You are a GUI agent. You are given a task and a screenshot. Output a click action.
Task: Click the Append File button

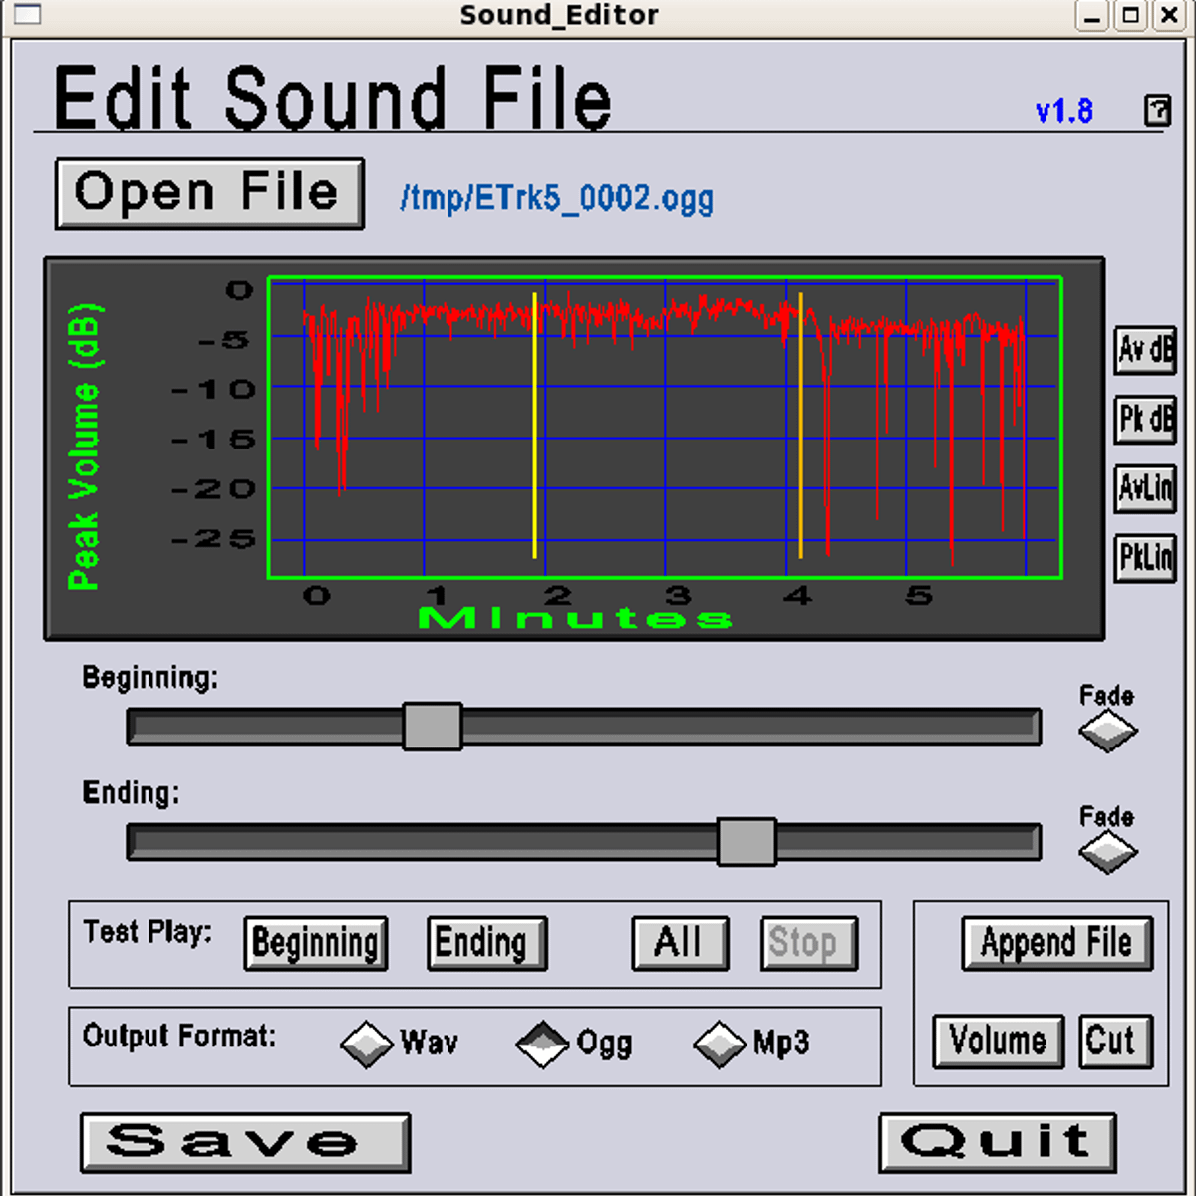[1056, 943]
